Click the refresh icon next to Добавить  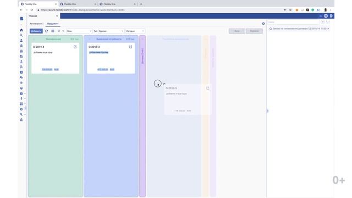[46, 31]
